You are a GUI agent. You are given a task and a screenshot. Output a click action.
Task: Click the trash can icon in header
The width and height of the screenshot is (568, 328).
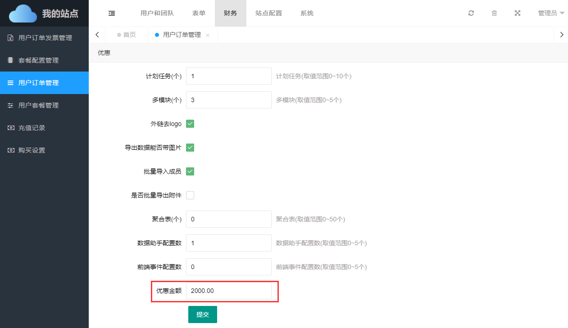tap(494, 13)
